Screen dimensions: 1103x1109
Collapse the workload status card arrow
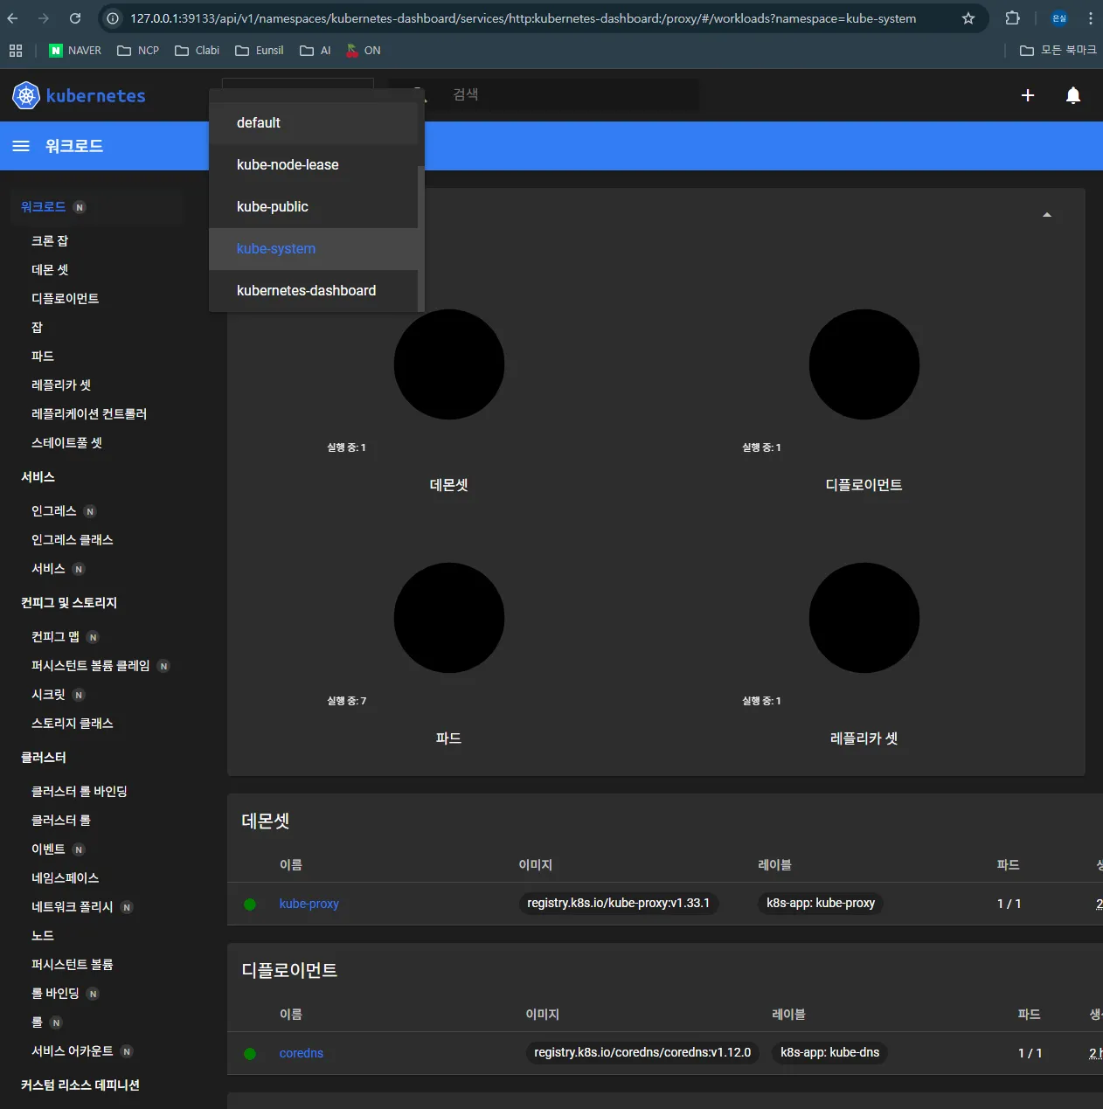[x=1047, y=215]
